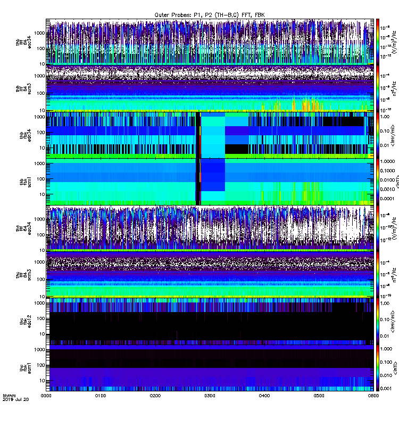Click the 'hhmm' axis format label
The image size is (399, 426).
(9, 396)
